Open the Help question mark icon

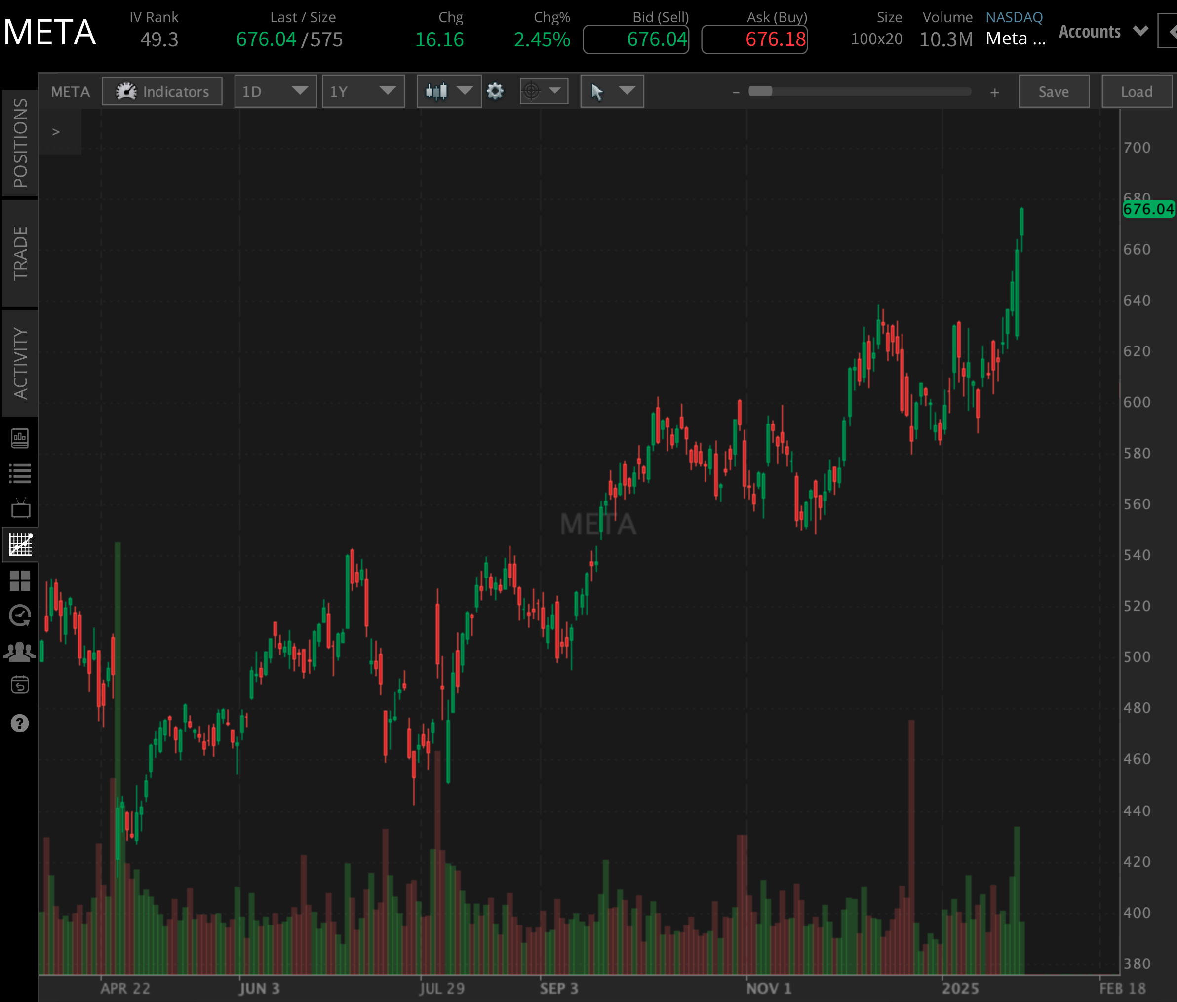(20, 723)
